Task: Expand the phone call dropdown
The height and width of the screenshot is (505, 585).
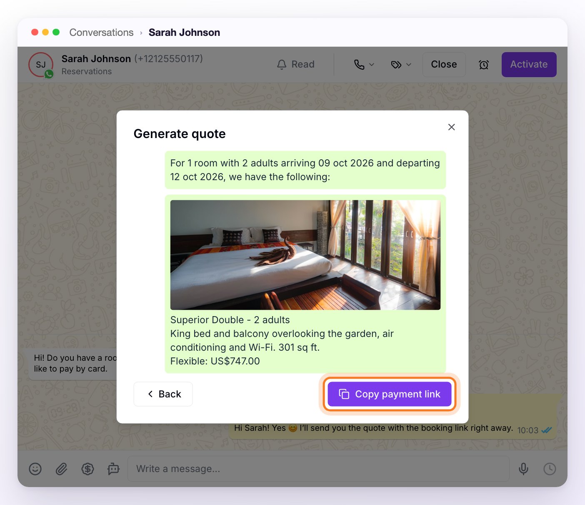Action: 364,65
